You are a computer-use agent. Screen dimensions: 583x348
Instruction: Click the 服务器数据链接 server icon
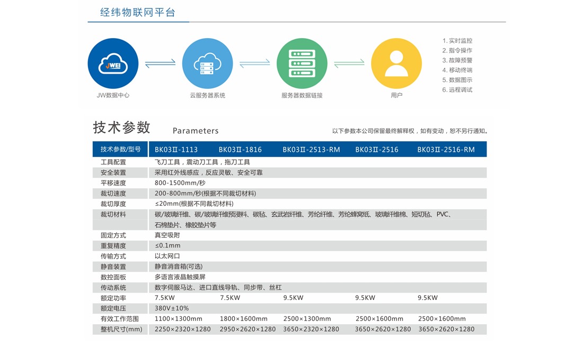pyautogui.click(x=301, y=62)
